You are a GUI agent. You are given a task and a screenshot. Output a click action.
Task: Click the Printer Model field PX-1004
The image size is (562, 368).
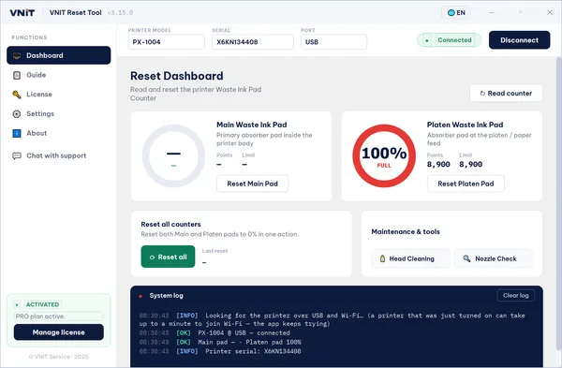tap(167, 42)
